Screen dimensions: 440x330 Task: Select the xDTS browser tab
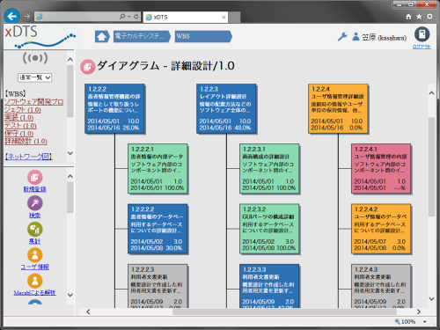[x=186, y=17]
